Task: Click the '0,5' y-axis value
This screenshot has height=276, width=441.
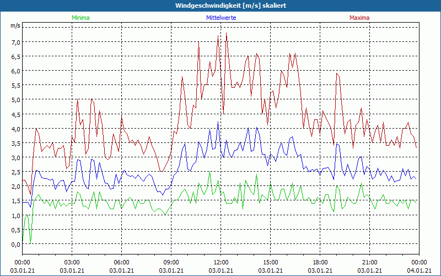Action: 16,230
